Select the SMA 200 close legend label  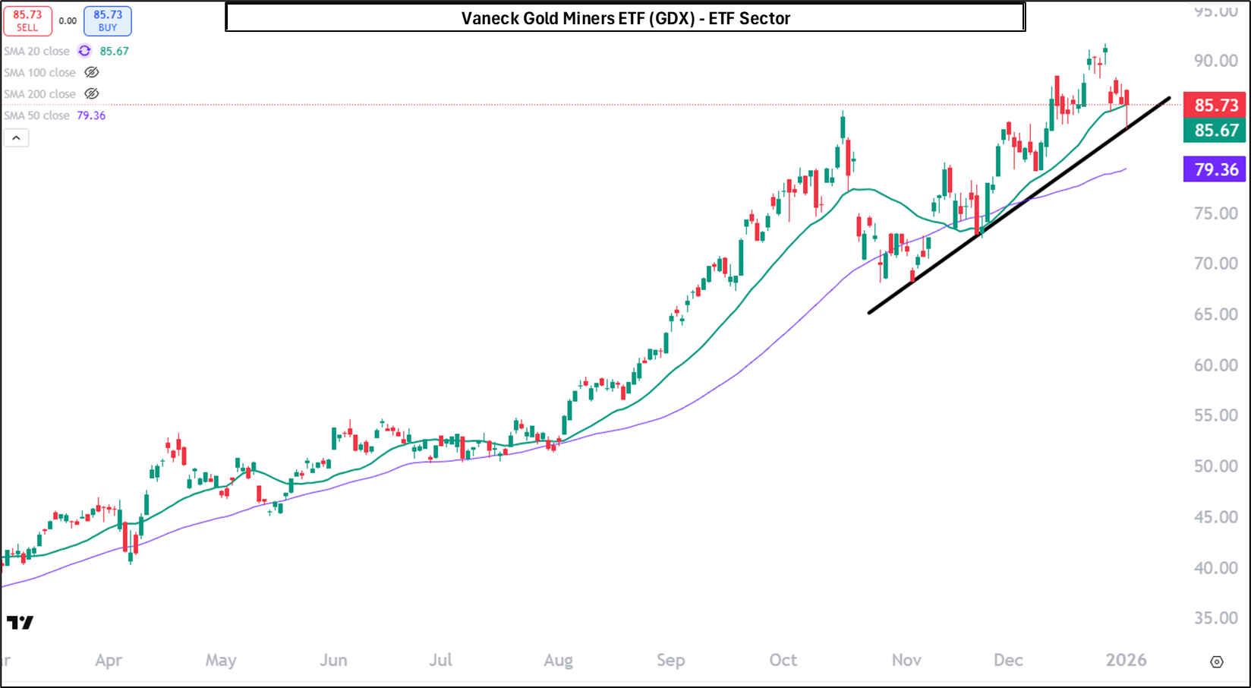39,94
